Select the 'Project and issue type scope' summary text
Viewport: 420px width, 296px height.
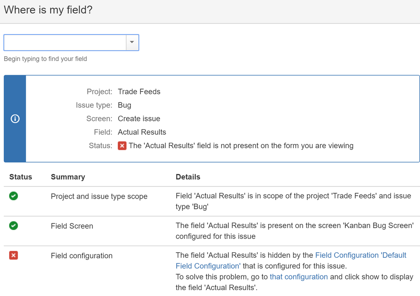(x=99, y=196)
